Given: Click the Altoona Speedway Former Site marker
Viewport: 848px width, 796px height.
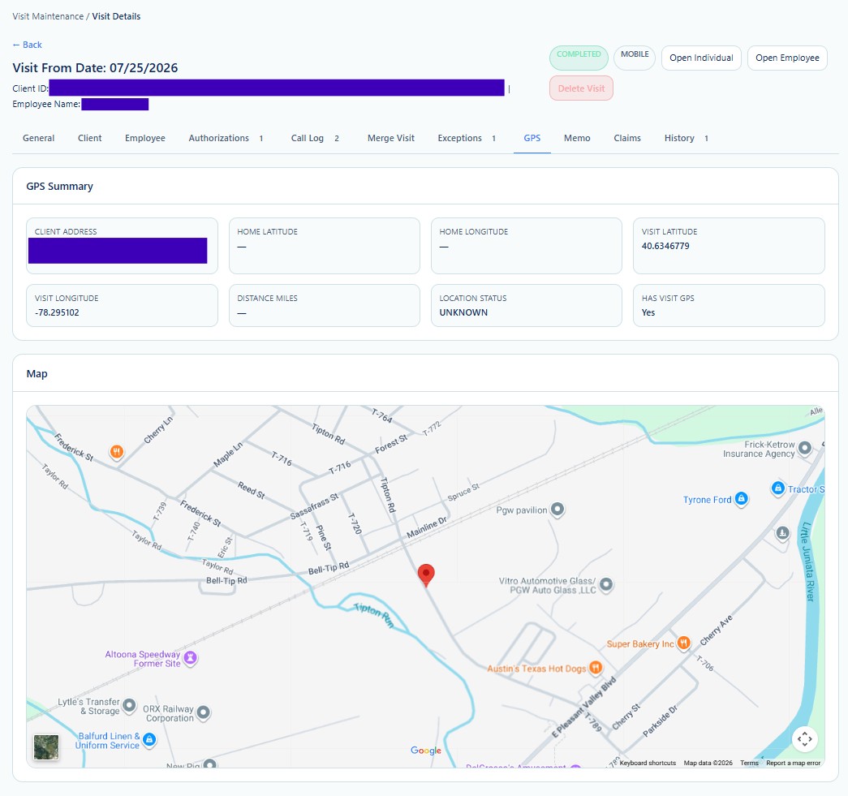Looking at the screenshot, I should 190,657.
